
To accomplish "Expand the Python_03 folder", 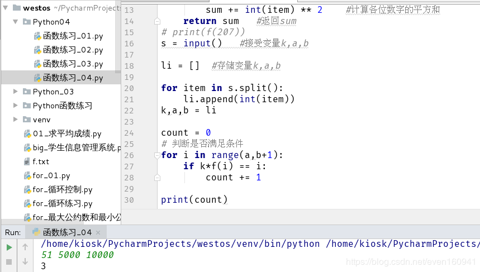I will [x=16, y=92].
